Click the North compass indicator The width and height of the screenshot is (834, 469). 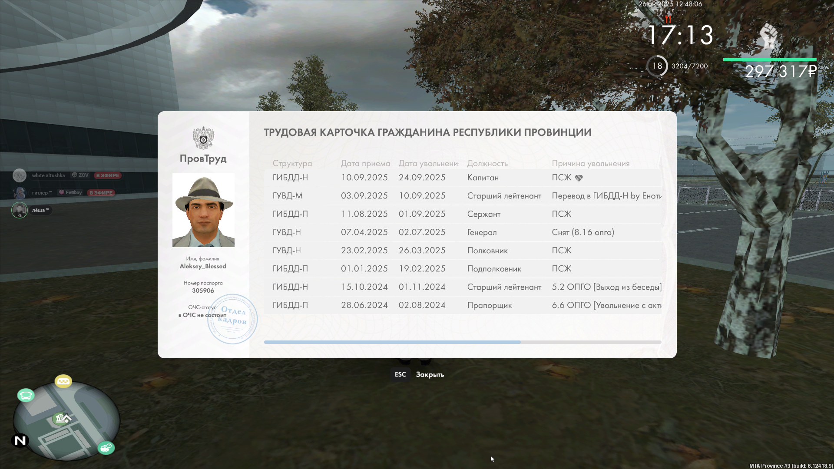pos(20,440)
